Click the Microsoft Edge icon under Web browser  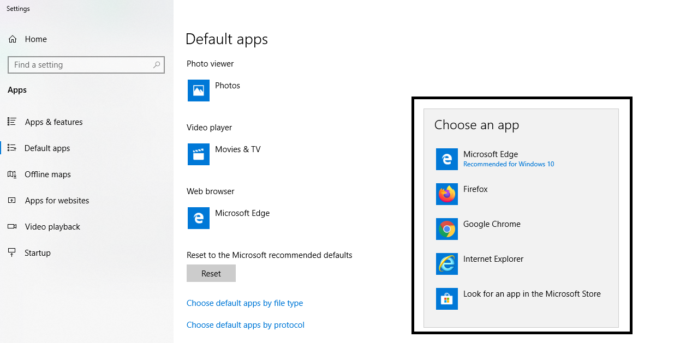pos(199,218)
